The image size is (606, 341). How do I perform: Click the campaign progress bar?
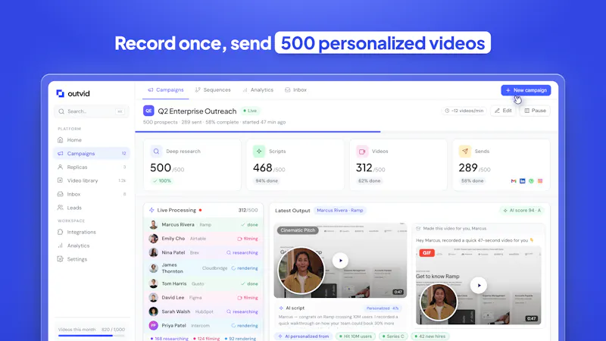click(x=346, y=132)
